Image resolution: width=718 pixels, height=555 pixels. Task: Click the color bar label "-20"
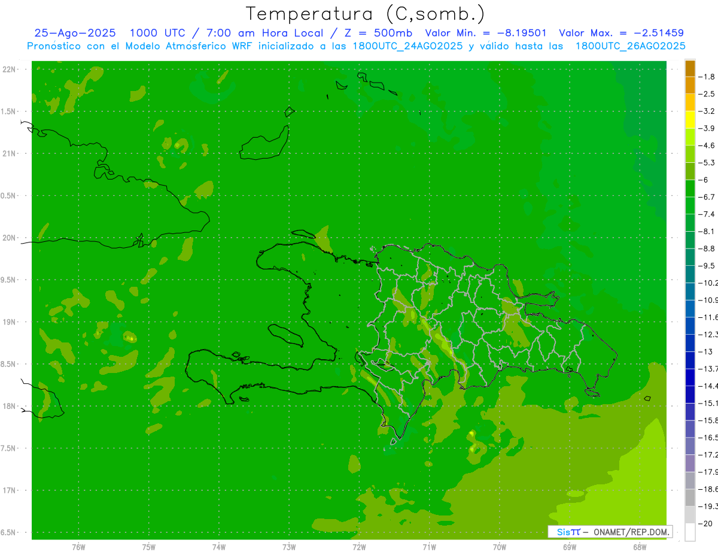pos(707,523)
